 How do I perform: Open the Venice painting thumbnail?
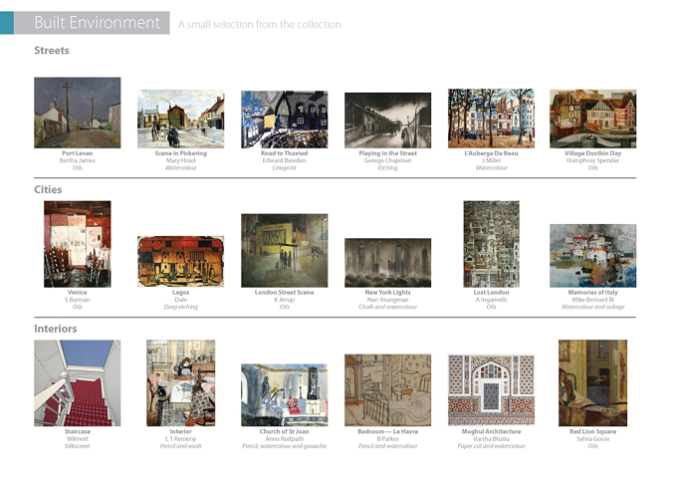[78, 244]
